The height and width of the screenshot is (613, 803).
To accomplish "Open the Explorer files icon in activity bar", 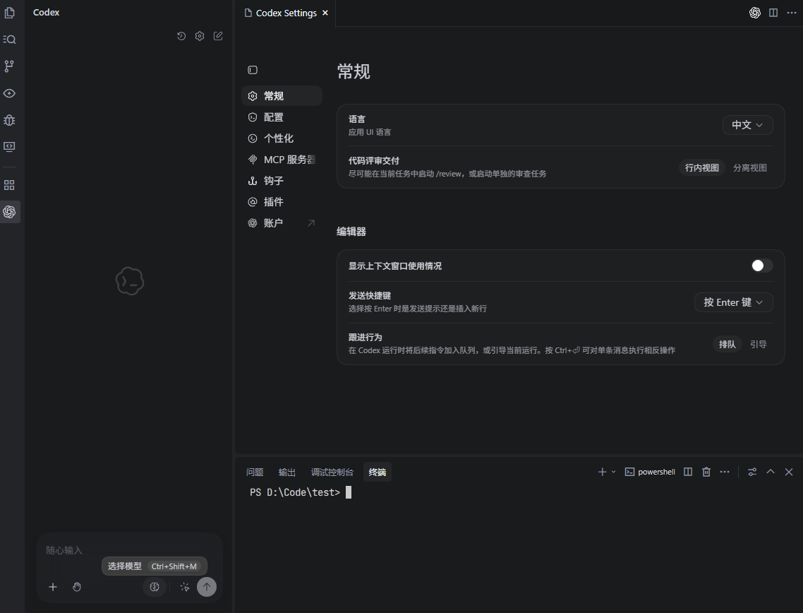I will pos(9,12).
